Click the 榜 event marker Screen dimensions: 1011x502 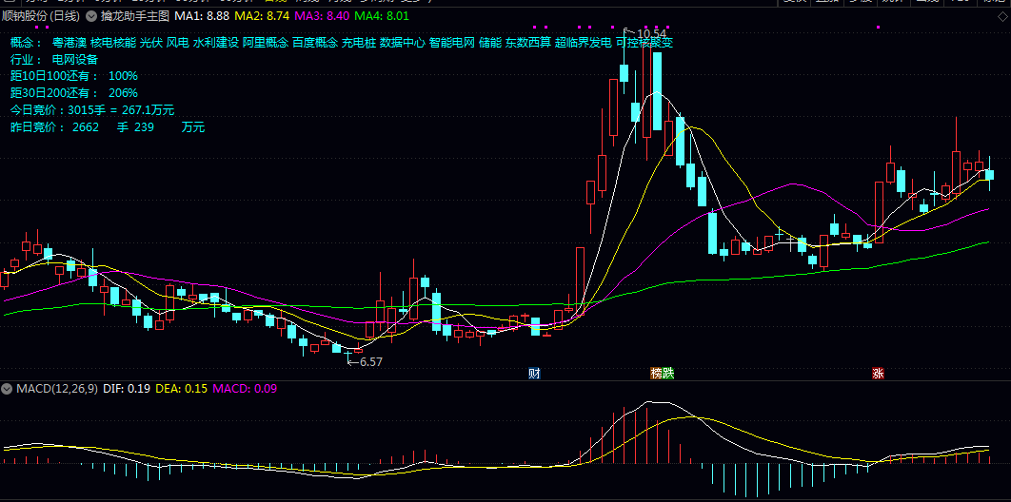click(x=656, y=374)
